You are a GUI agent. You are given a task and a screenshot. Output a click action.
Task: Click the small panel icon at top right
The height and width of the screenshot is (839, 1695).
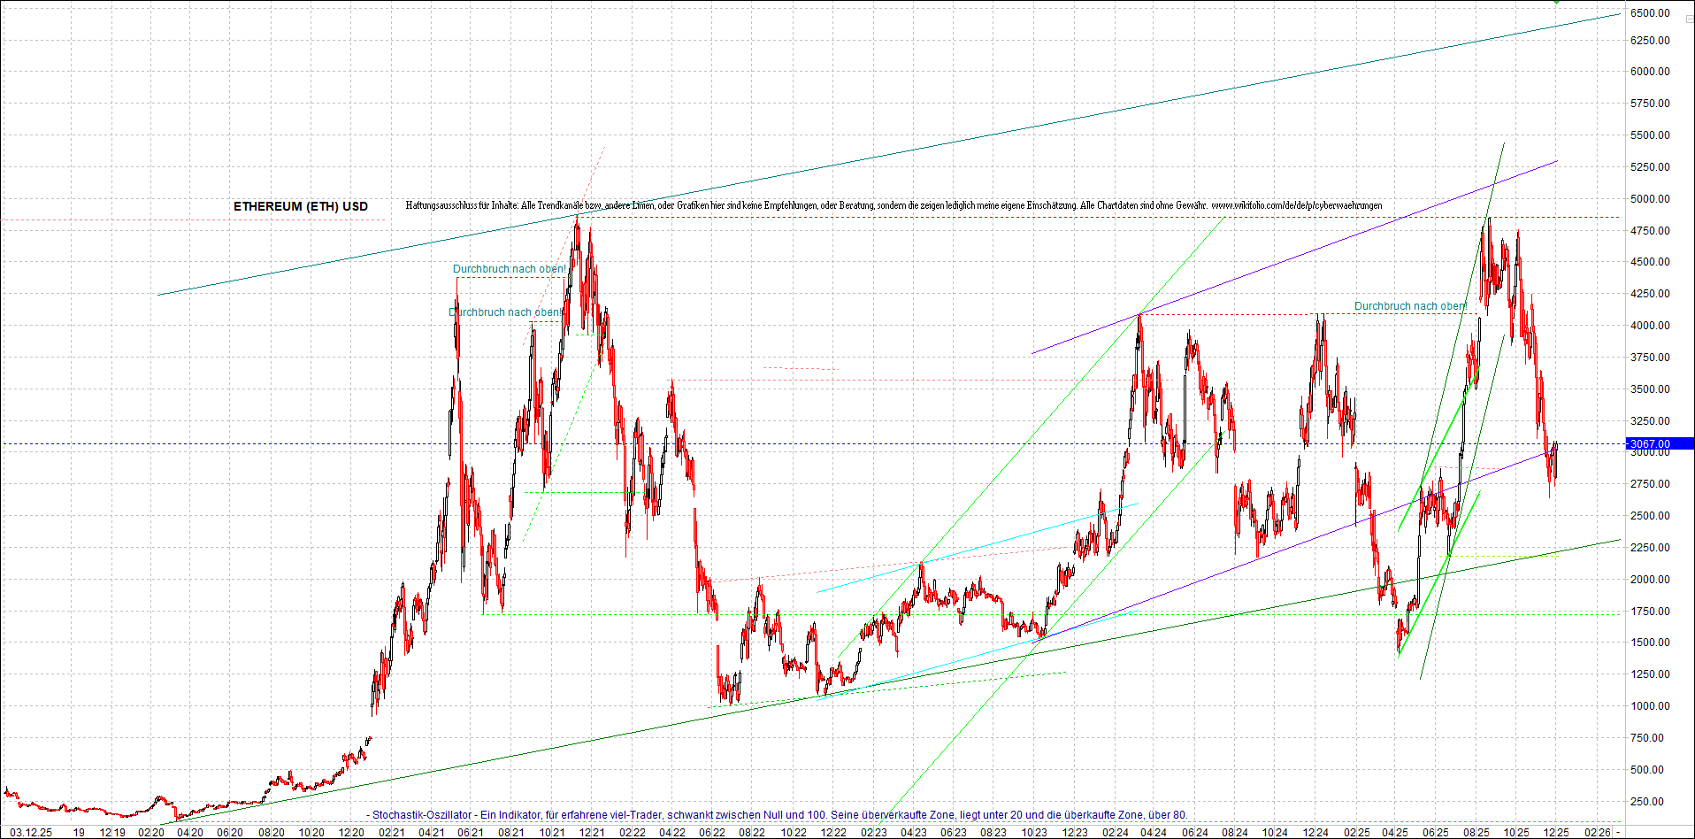(1688, 19)
